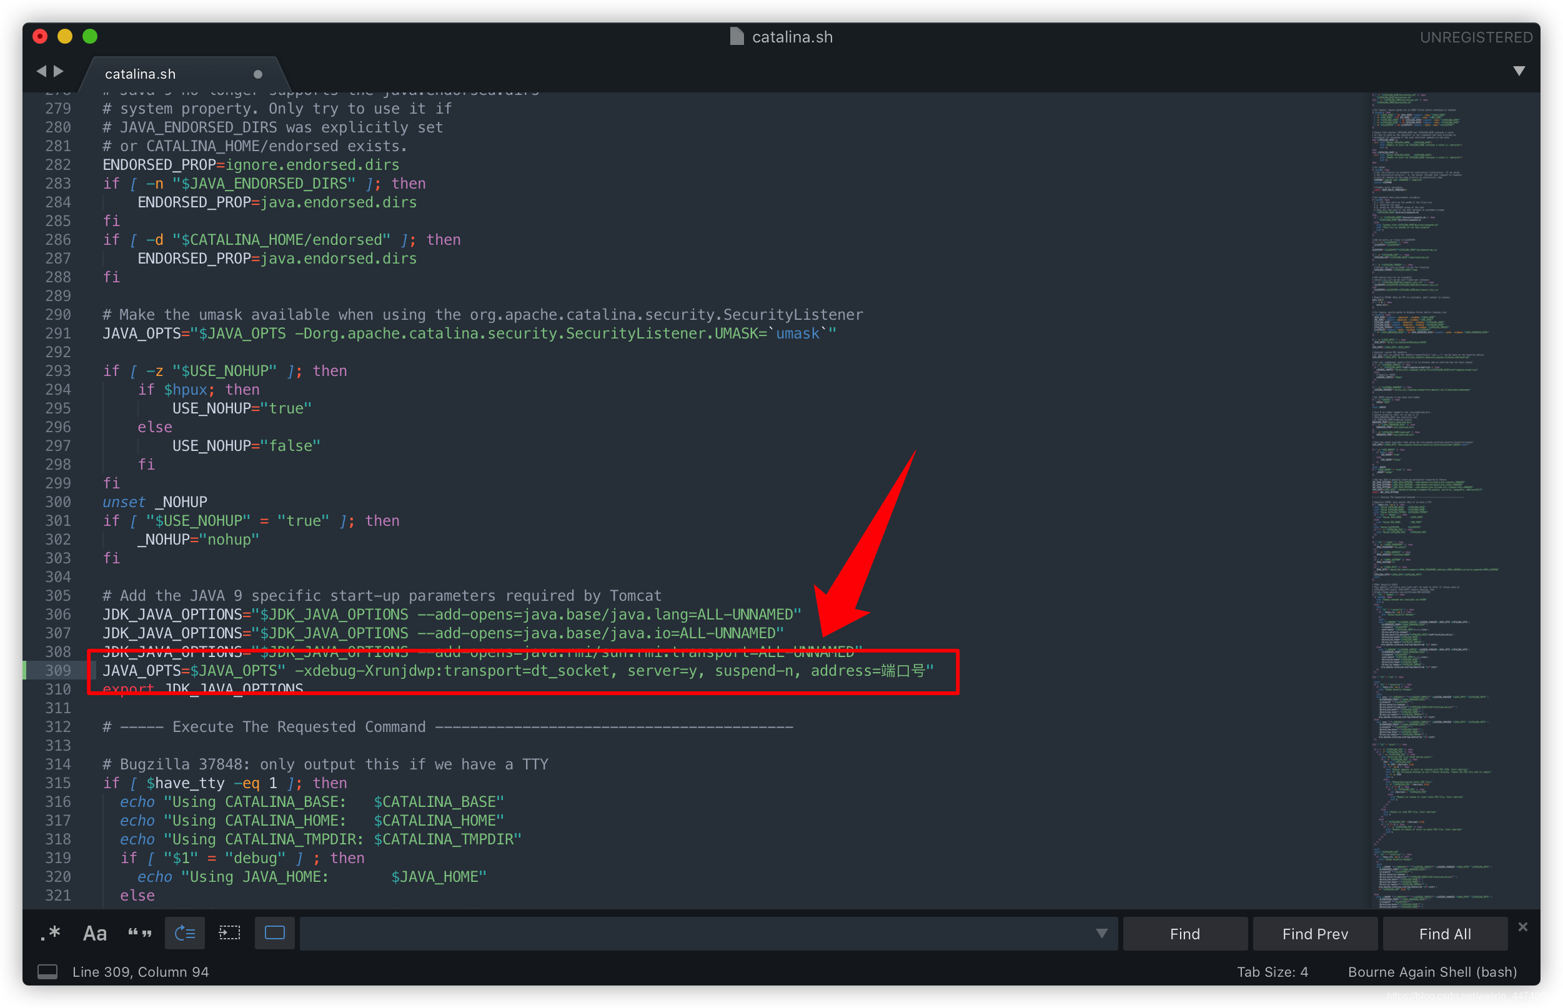Click echo "Using CATALINA_BASE" line

pyautogui.click(x=312, y=802)
